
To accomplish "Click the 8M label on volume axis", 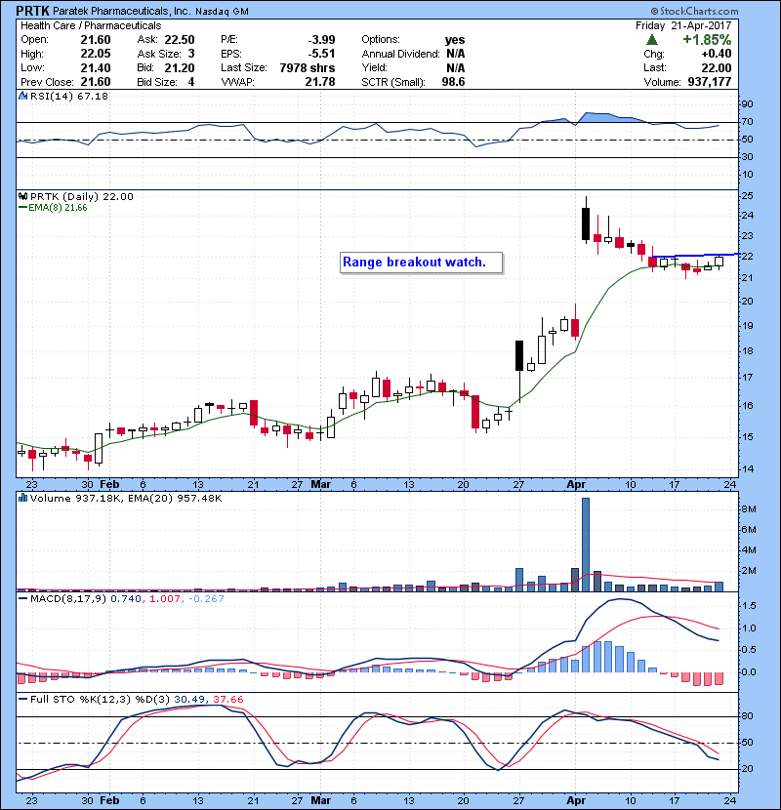I will click(x=749, y=509).
